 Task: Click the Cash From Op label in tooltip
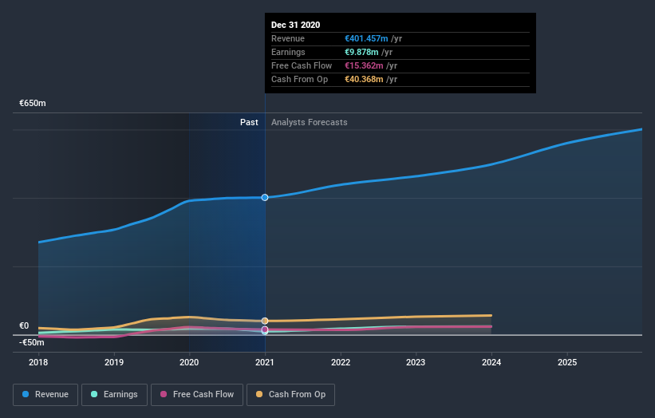[299, 79]
